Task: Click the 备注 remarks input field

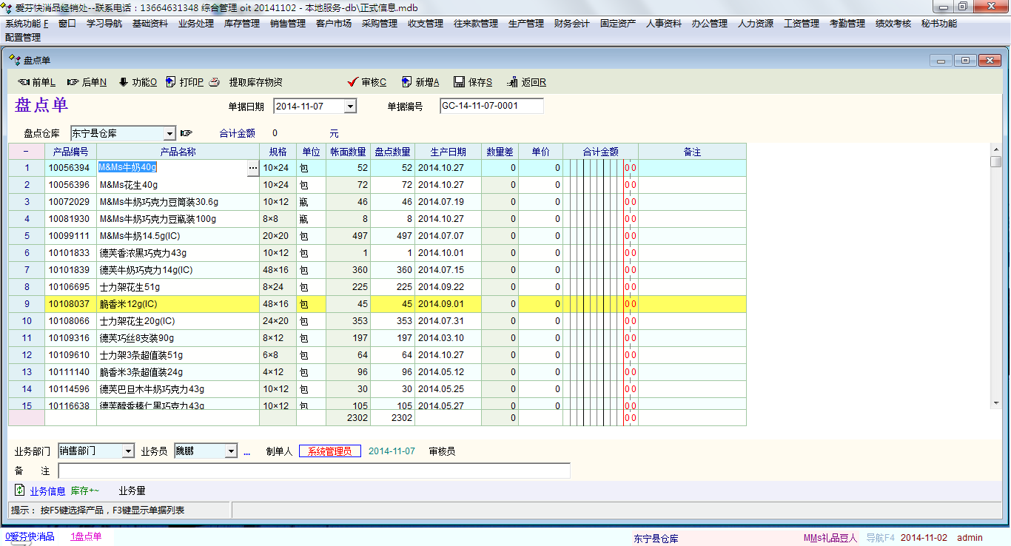Action: click(314, 471)
